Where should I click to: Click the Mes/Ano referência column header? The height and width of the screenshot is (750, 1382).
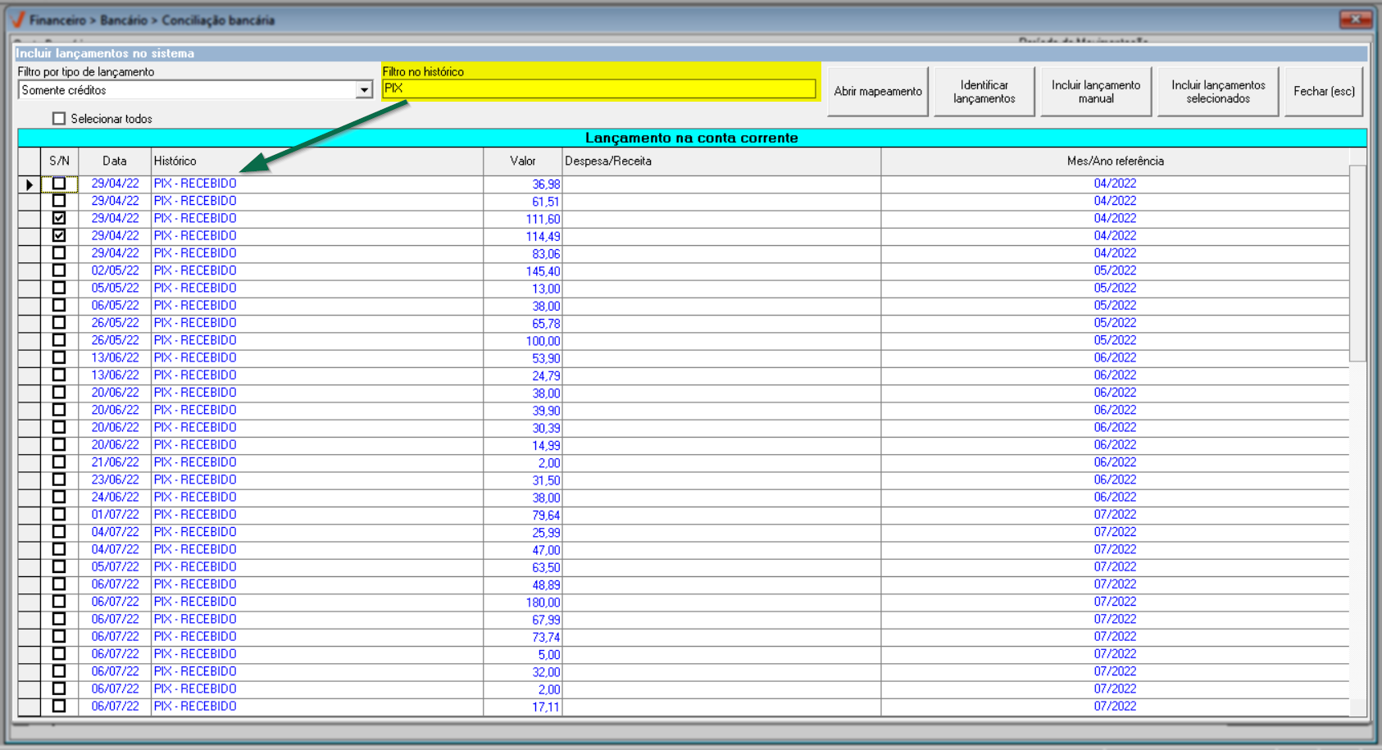pos(1115,161)
